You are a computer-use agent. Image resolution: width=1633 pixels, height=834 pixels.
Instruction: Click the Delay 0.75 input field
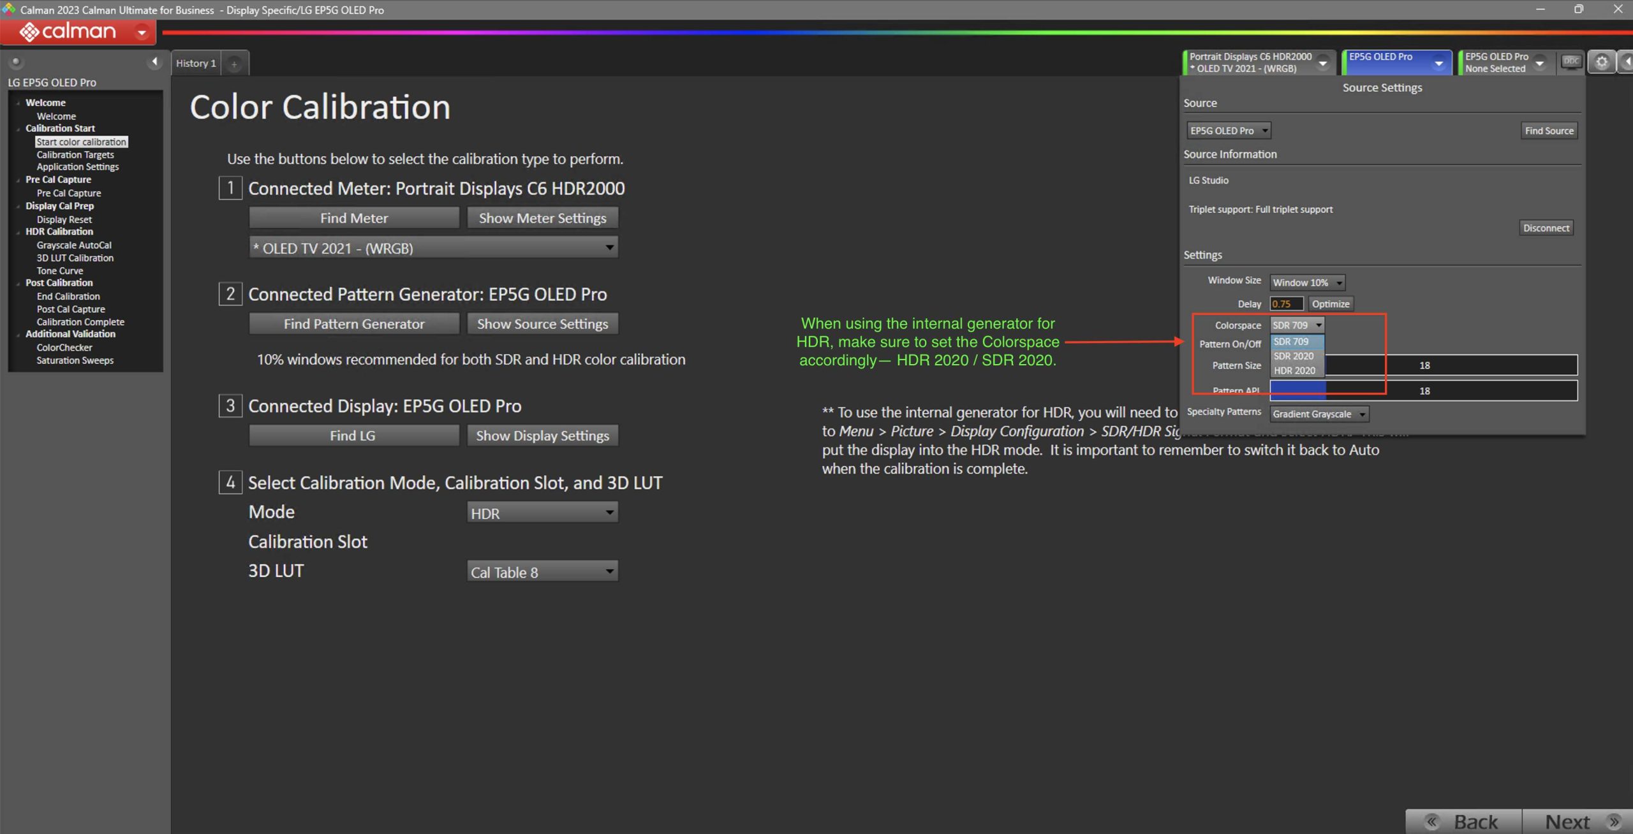[x=1286, y=304]
